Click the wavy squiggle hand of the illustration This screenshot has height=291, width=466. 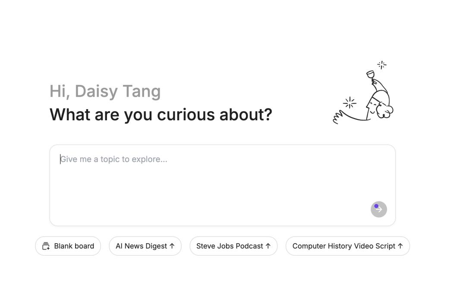338,117
